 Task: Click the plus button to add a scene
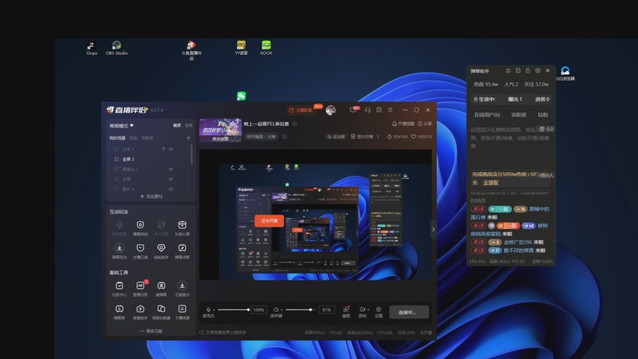(x=188, y=138)
